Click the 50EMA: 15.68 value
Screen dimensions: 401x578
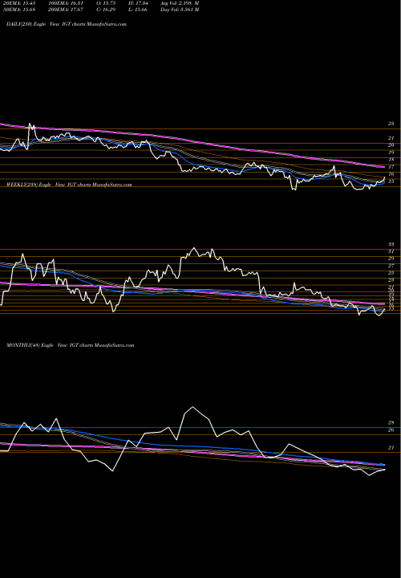(x=18, y=10)
